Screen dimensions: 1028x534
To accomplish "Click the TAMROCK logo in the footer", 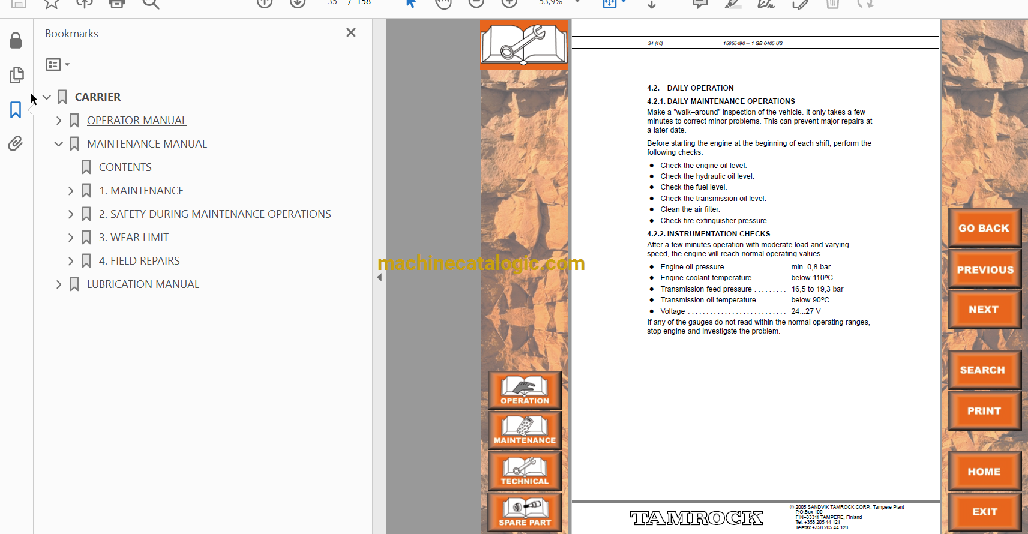I will pos(696,518).
